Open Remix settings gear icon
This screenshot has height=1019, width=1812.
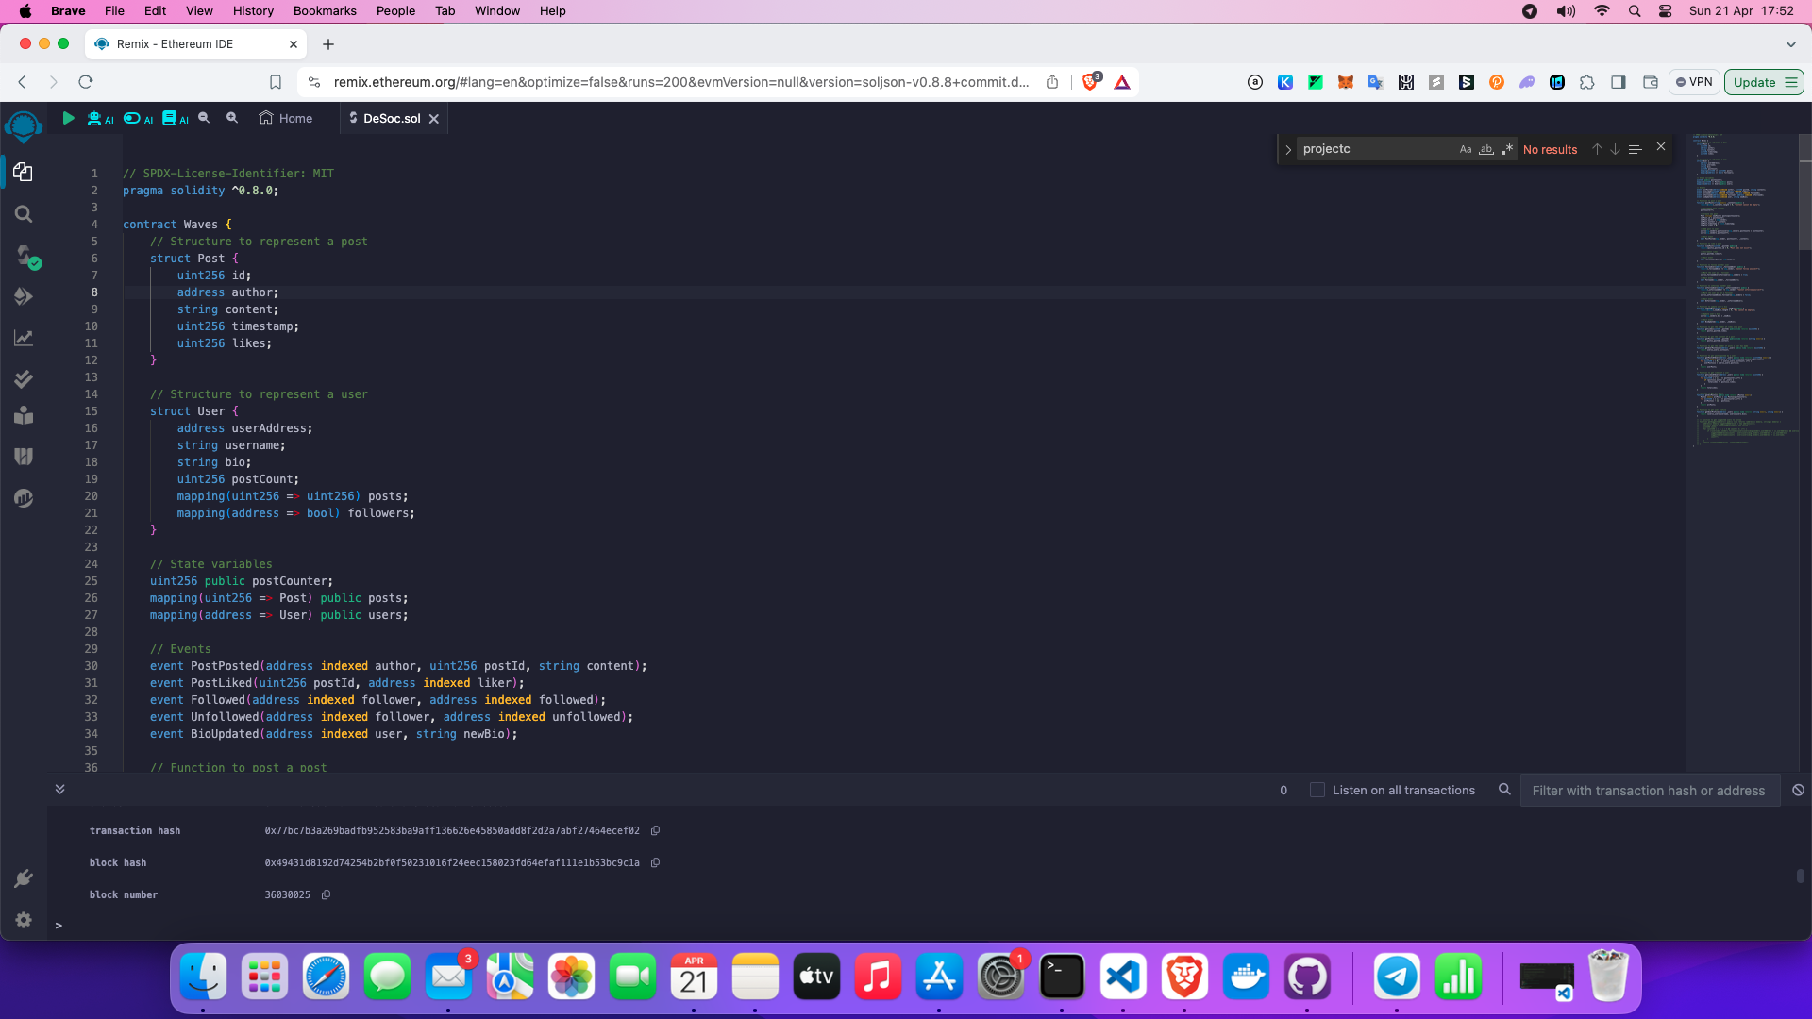[x=24, y=920]
